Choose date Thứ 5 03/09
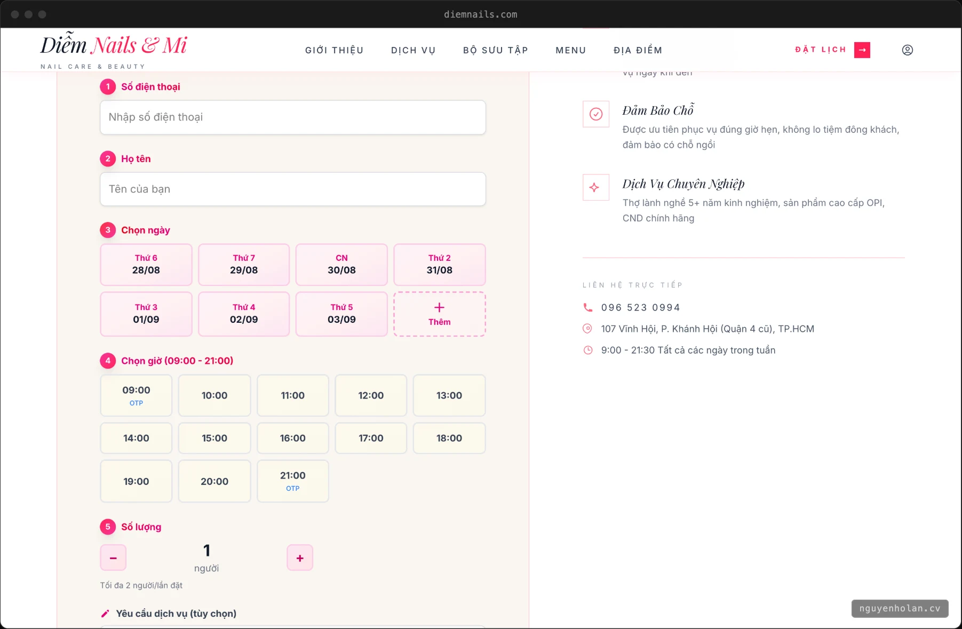 [x=341, y=314]
